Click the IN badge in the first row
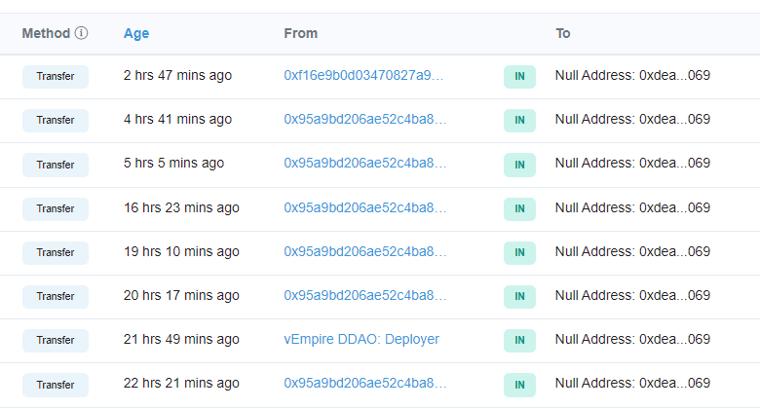Image resolution: width=760 pixels, height=409 pixels. pos(519,77)
